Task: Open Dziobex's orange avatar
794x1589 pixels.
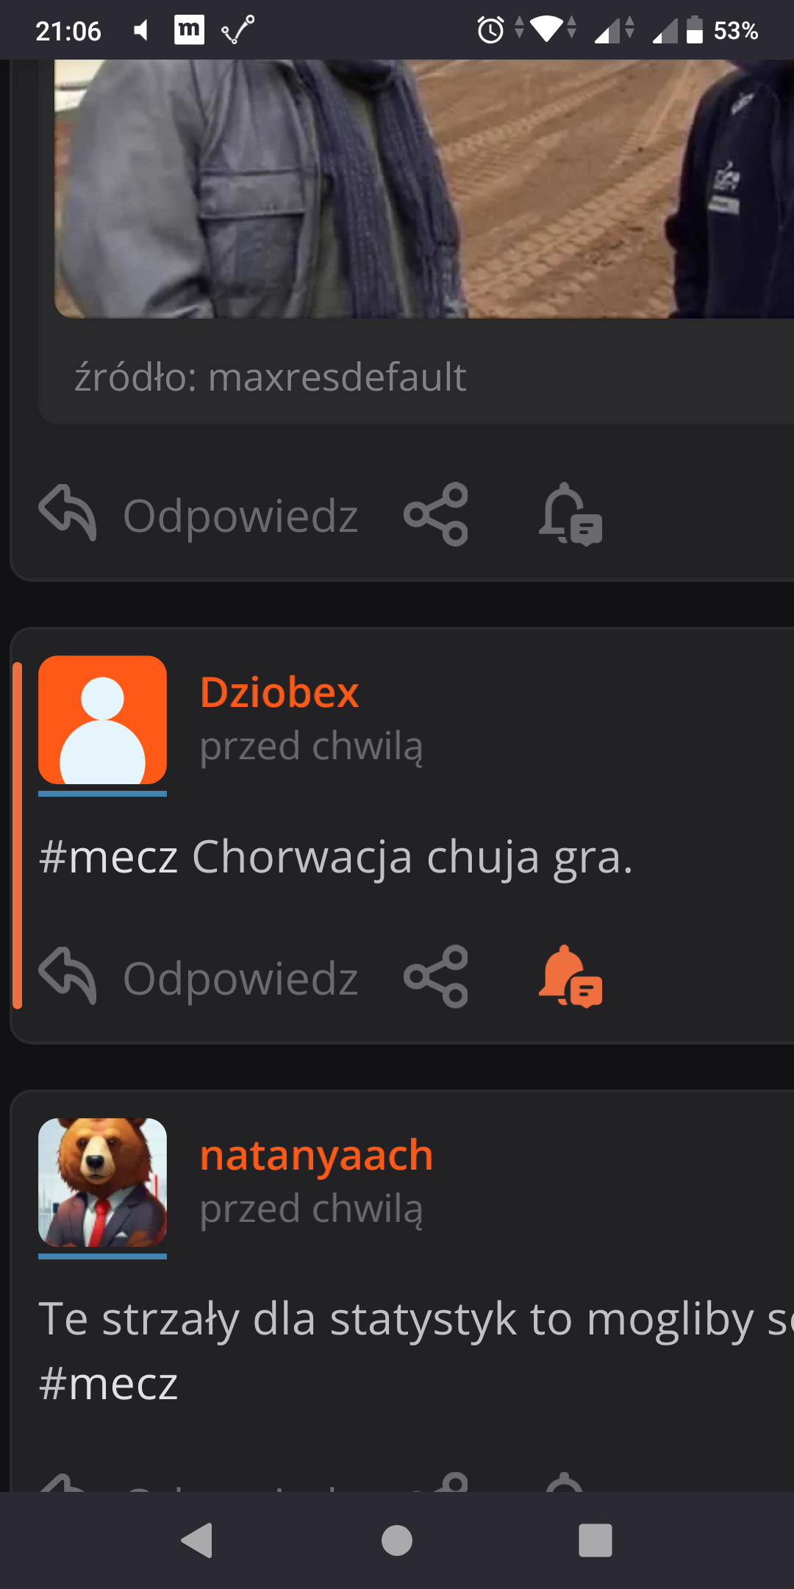Action: click(102, 720)
